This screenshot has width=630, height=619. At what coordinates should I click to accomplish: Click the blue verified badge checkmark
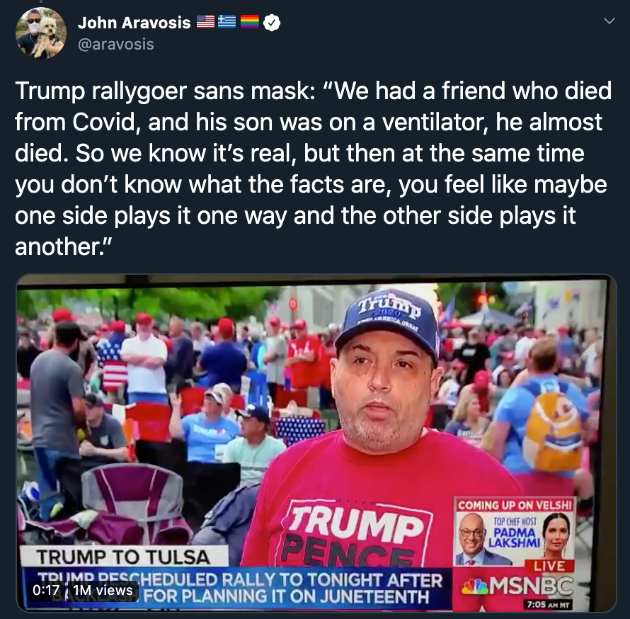pos(272,23)
